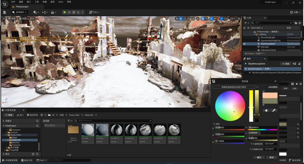Toggle the sRGB预览 checkbox
Screen dimensions: 304x164
[267, 87]
